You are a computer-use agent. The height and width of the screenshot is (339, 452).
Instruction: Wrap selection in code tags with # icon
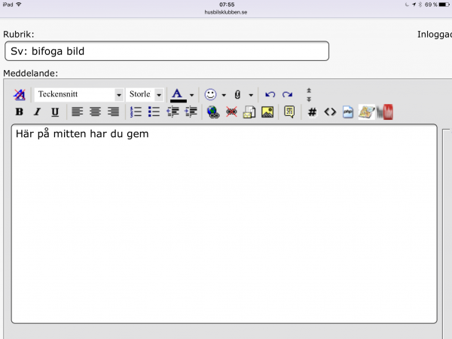(x=312, y=112)
